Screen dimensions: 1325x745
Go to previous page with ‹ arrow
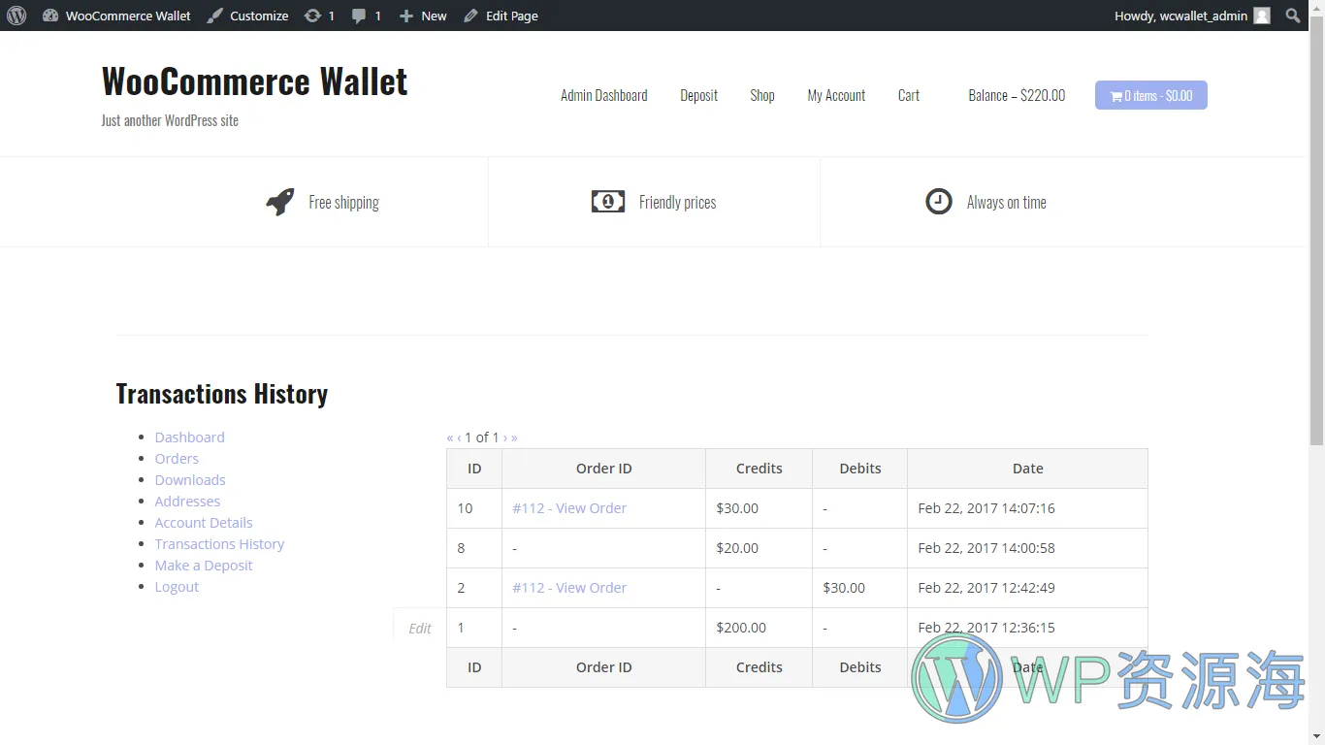pos(459,437)
